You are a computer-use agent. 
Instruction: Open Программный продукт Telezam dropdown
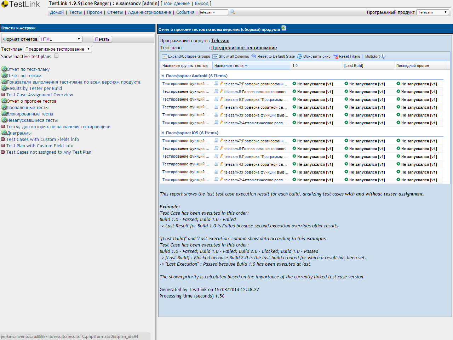pyautogui.click(x=433, y=12)
